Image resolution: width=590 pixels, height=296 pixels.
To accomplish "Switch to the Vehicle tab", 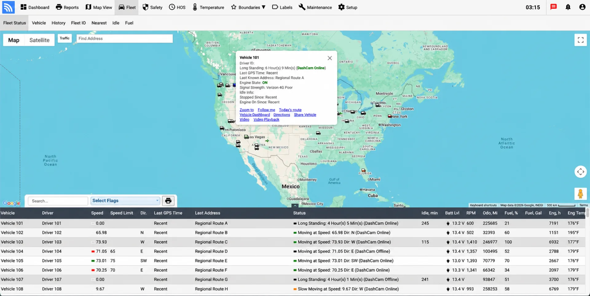I will click(x=39, y=23).
